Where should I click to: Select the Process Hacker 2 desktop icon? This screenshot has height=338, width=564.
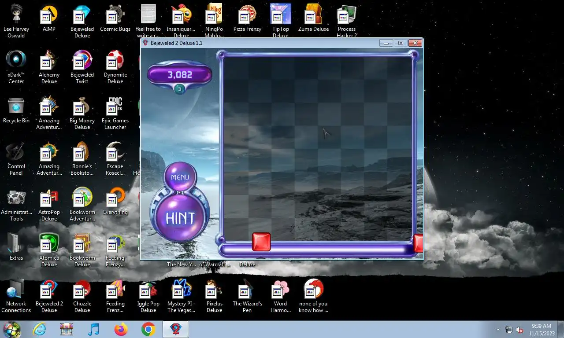(x=347, y=21)
